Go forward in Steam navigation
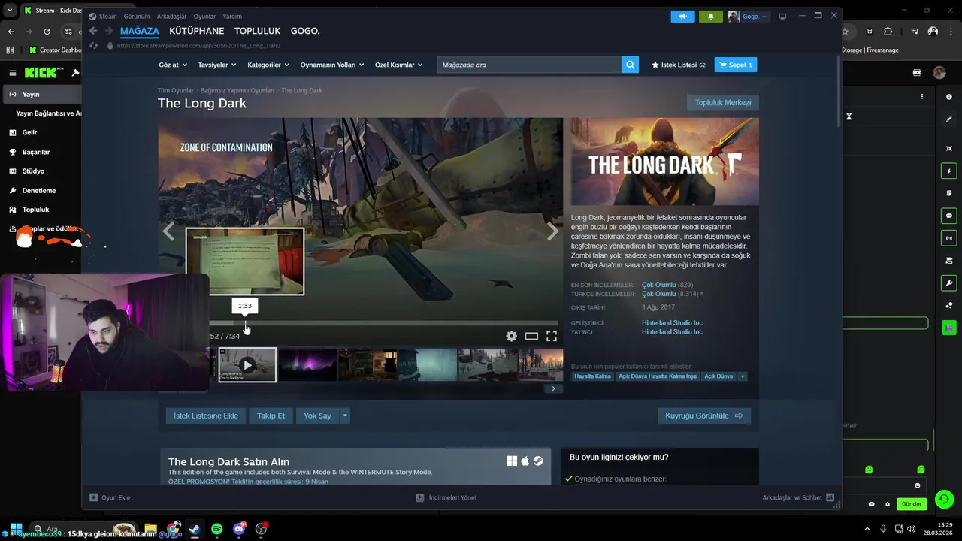Viewport: 962px width, 541px height. tap(108, 31)
